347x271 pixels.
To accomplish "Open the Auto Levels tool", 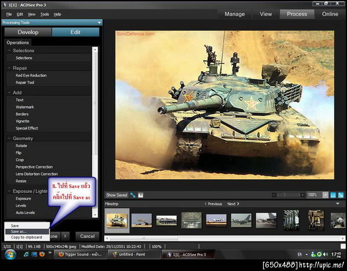I will click(25, 213).
